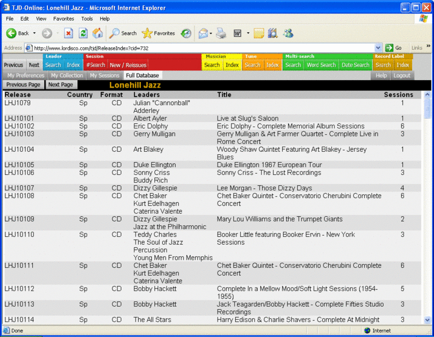Open Leader Index
This screenshot has width=434, height=337.
(74, 65)
